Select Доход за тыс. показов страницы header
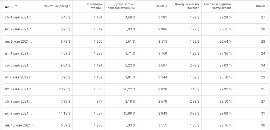Viewport: 270px width, 130px height. [x=121, y=6]
